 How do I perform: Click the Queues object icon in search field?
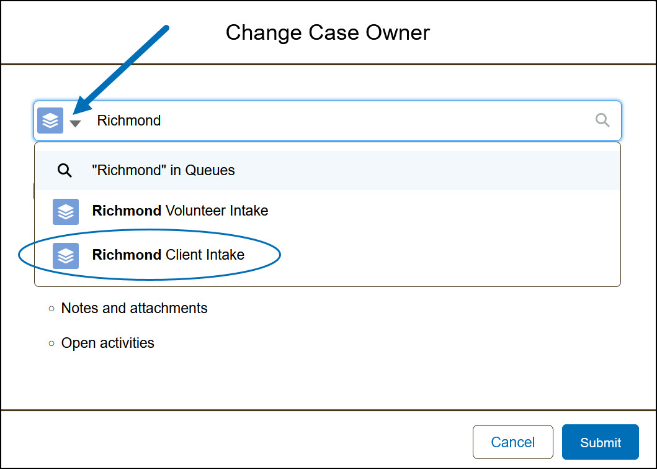tap(50, 121)
